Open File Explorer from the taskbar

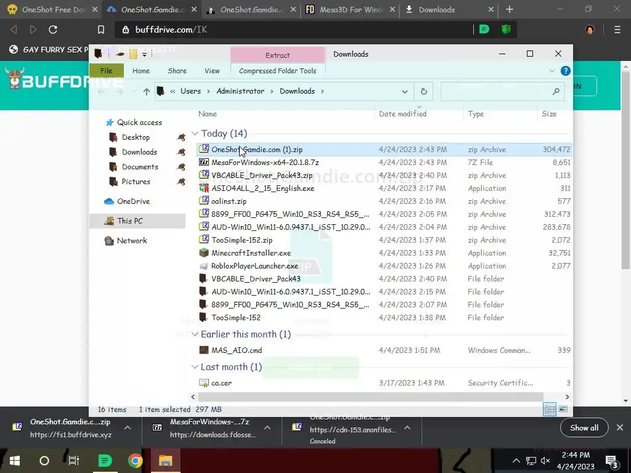165,461
